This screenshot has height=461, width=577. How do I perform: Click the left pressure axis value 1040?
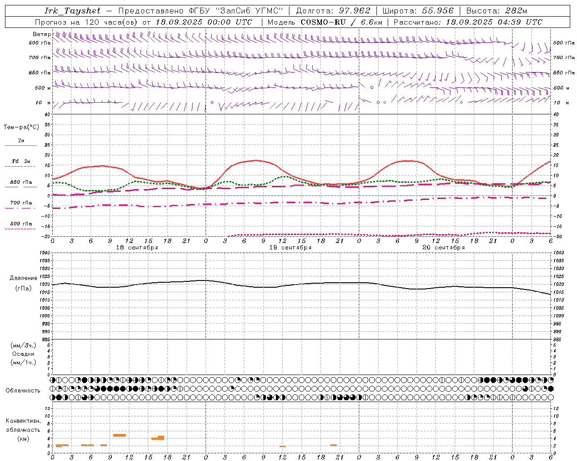(x=45, y=253)
